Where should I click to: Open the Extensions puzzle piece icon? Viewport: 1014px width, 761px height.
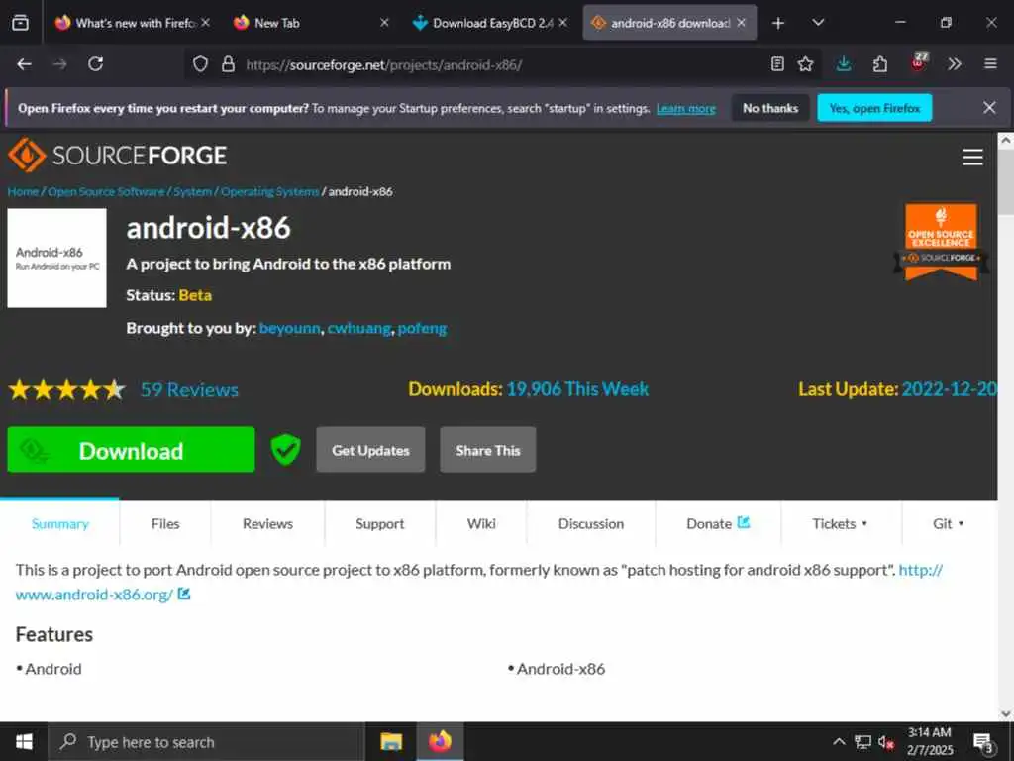tap(880, 64)
